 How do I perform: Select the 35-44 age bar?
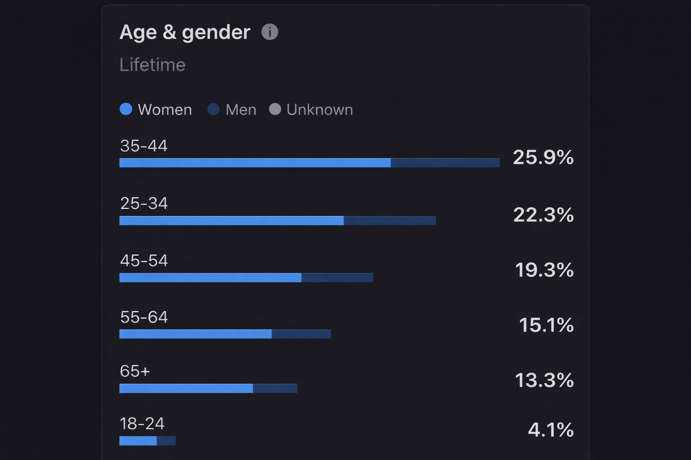309,163
